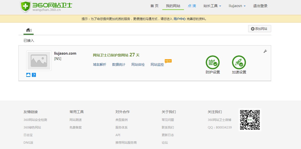
Task: Open 常见问题 footer link
Action: (x=168, y=120)
